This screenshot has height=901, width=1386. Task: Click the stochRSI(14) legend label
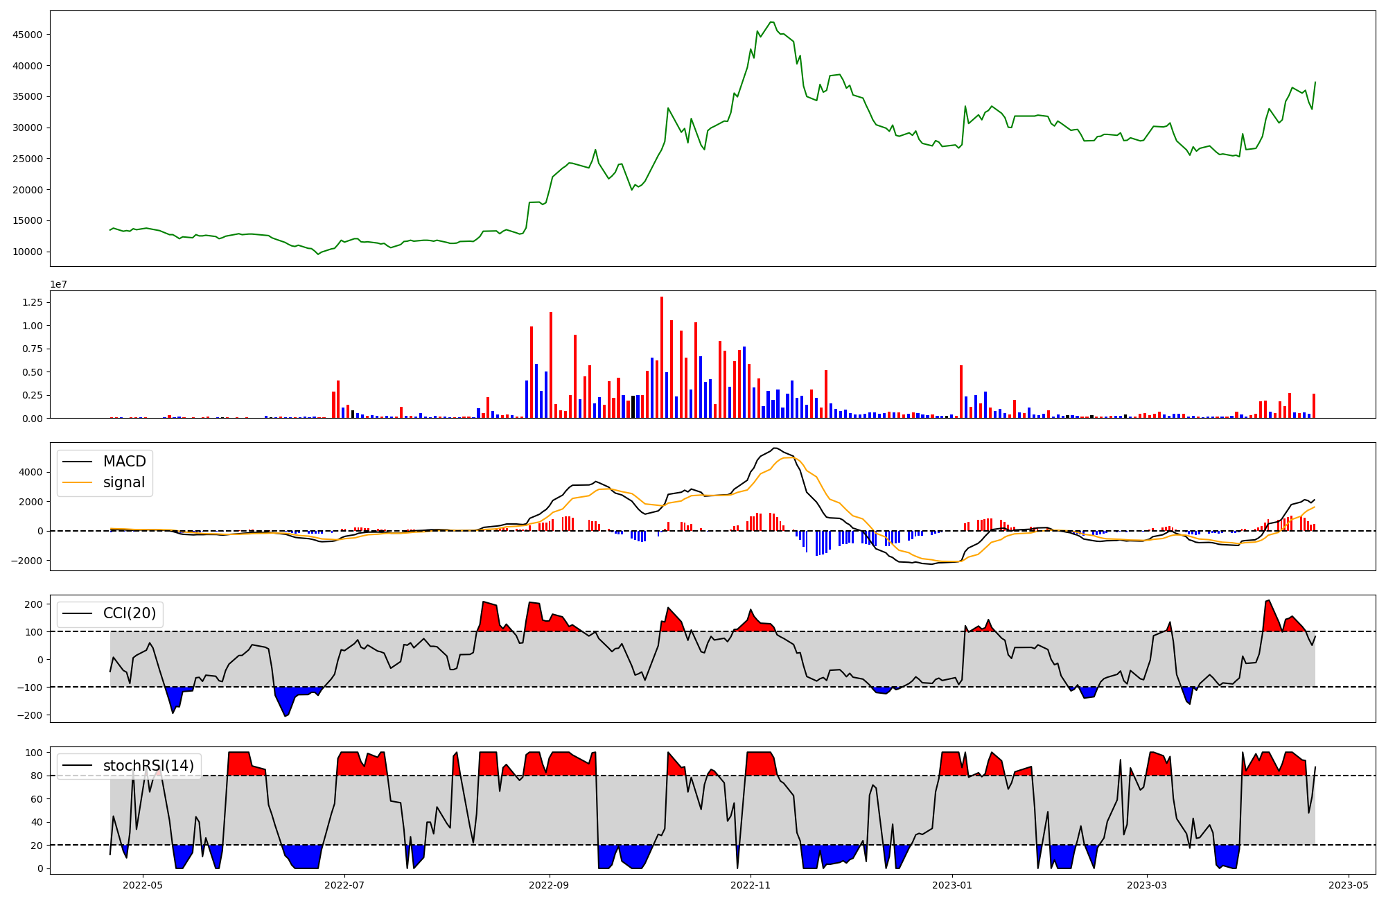[x=148, y=766]
